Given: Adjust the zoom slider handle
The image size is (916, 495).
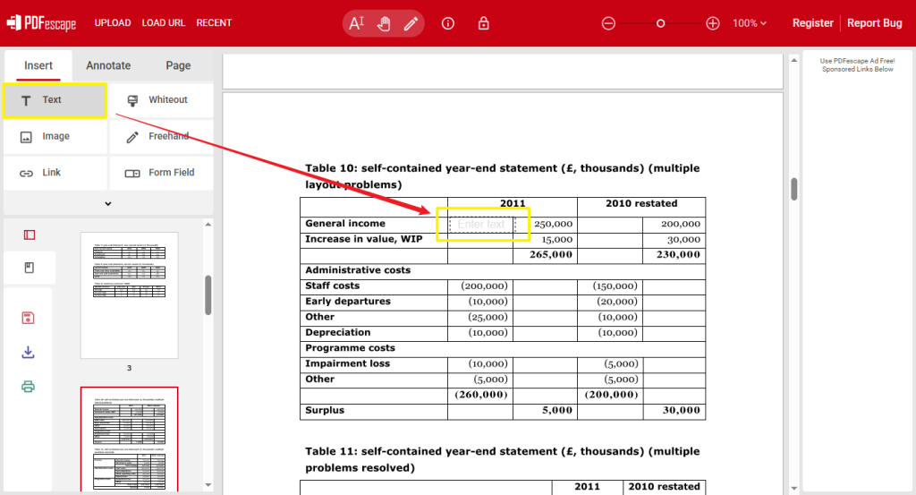Looking at the screenshot, I should 661,23.
